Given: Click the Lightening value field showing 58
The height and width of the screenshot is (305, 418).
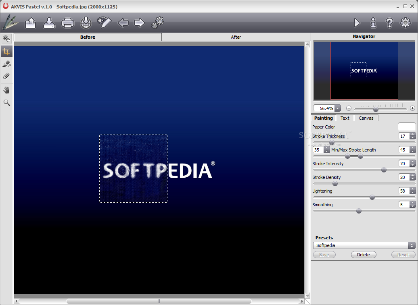Looking at the screenshot, I should 404,191.
